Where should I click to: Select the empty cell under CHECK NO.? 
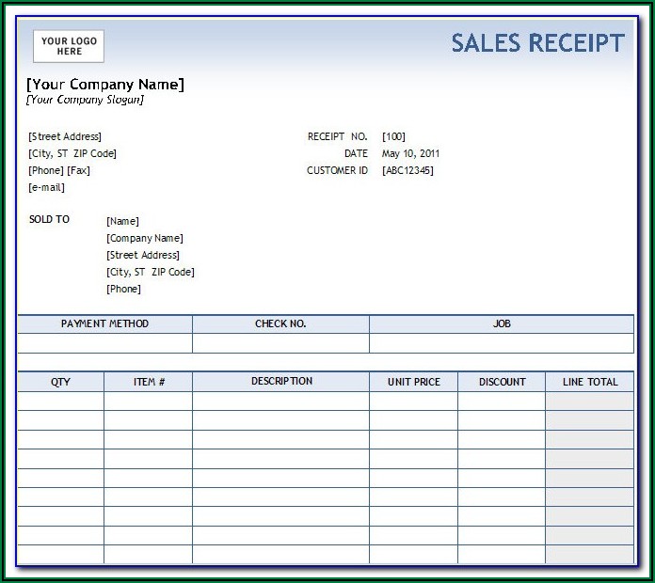[x=280, y=343]
